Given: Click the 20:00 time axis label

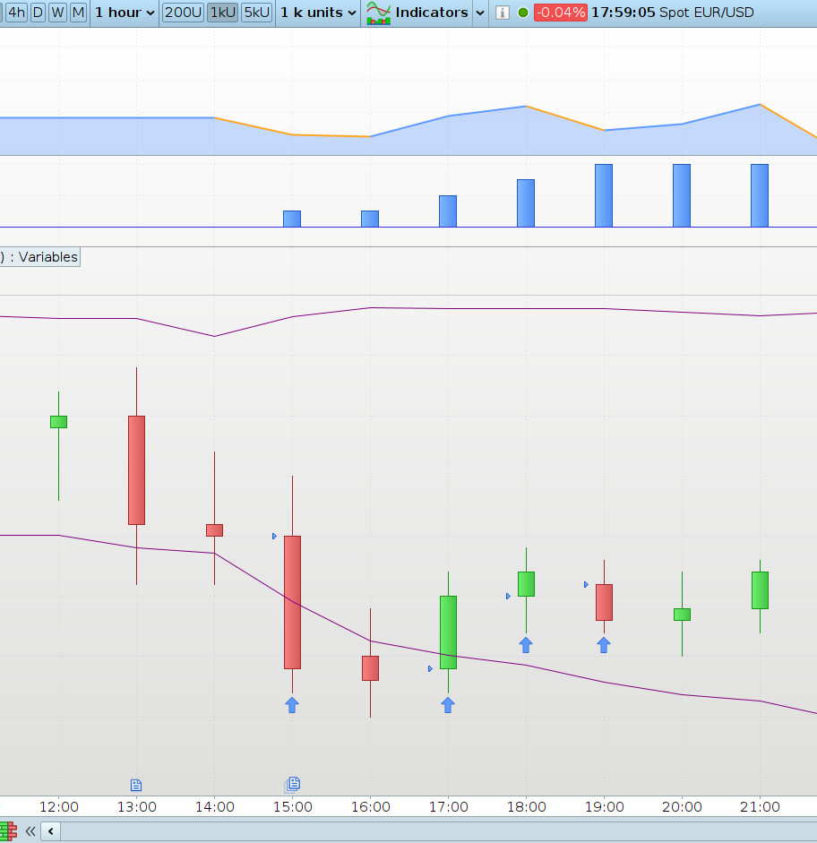Looking at the screenshot, I should 682,806.
